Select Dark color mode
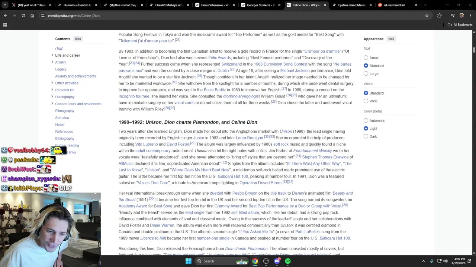This screenshot has height=267, width=476. (x=366, y=136)
